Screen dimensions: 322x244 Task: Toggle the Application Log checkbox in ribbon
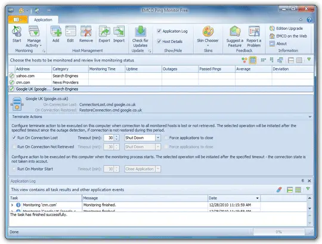point(159,31)
